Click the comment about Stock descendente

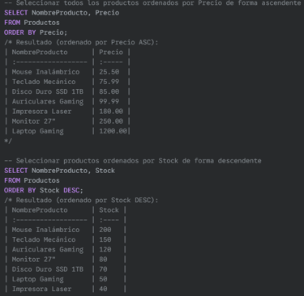coord(133,161)
